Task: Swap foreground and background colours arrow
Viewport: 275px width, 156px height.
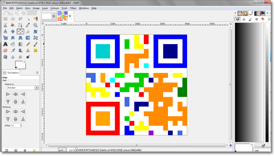Action: point(24,62)
